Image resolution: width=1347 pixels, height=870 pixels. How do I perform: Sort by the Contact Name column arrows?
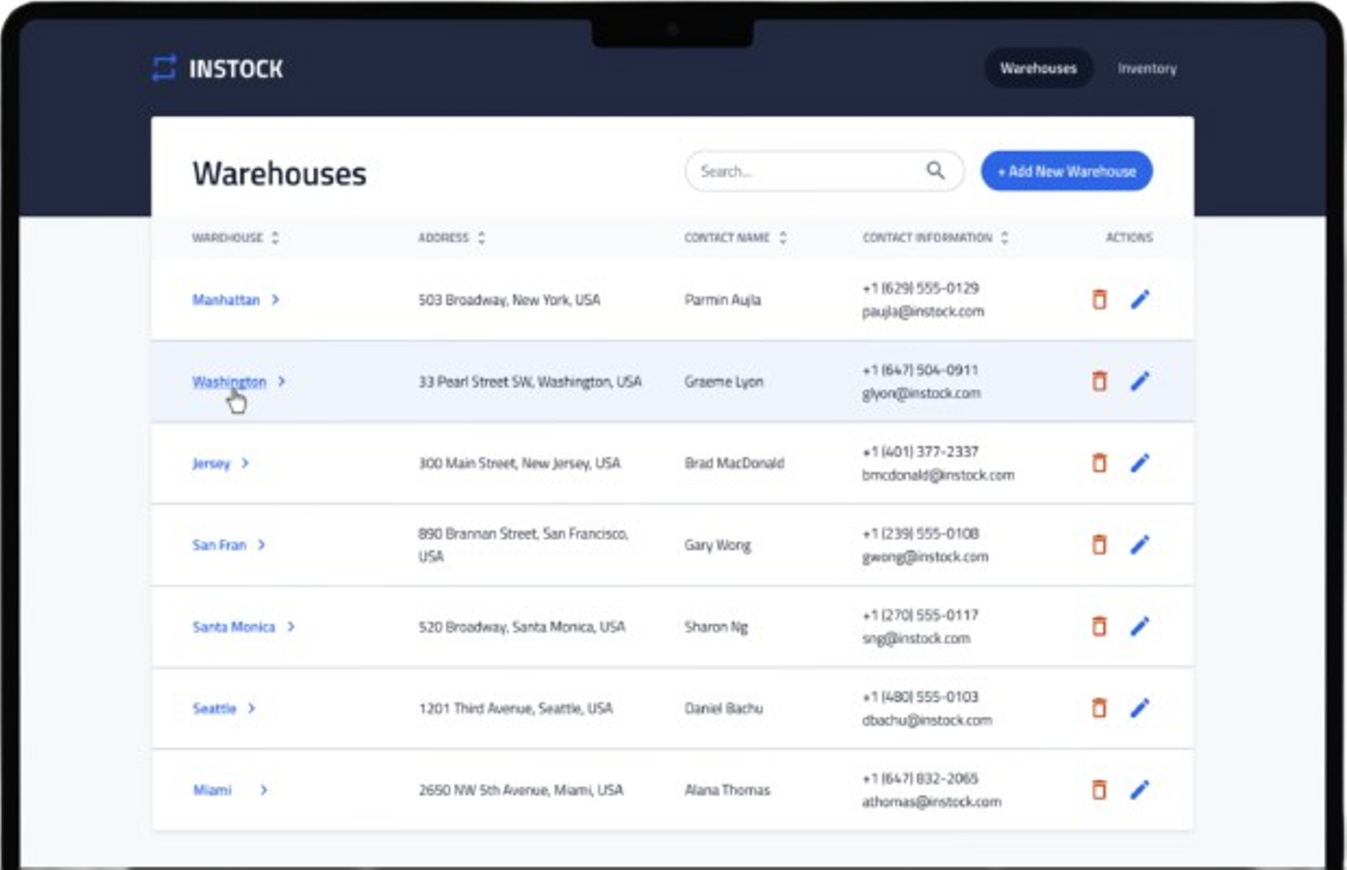pos(783,238)
